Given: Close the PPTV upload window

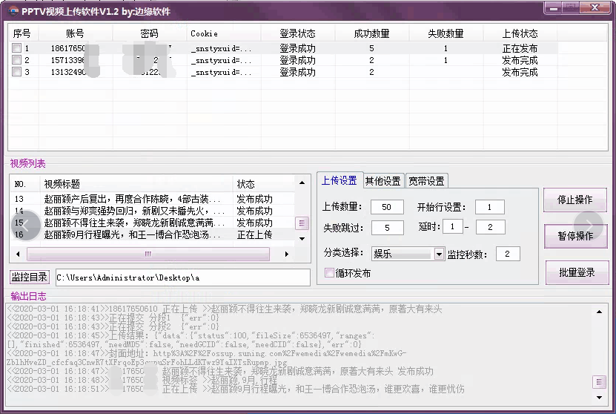Looking at the screenshot, I should tap(595, 8).
